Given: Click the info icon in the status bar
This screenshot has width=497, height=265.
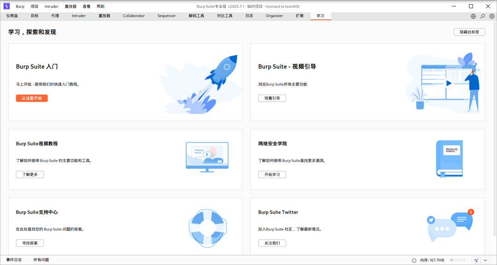Looking at the screenshot, I should pyautogui.click(x=414, y=260).
